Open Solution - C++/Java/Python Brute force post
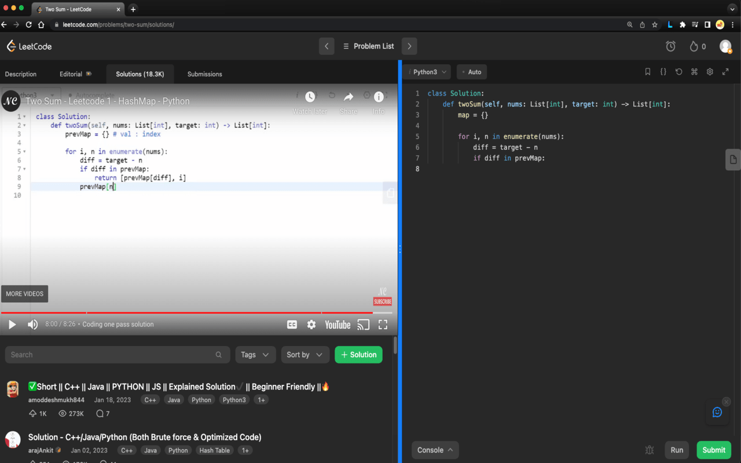 coord(145,437)
